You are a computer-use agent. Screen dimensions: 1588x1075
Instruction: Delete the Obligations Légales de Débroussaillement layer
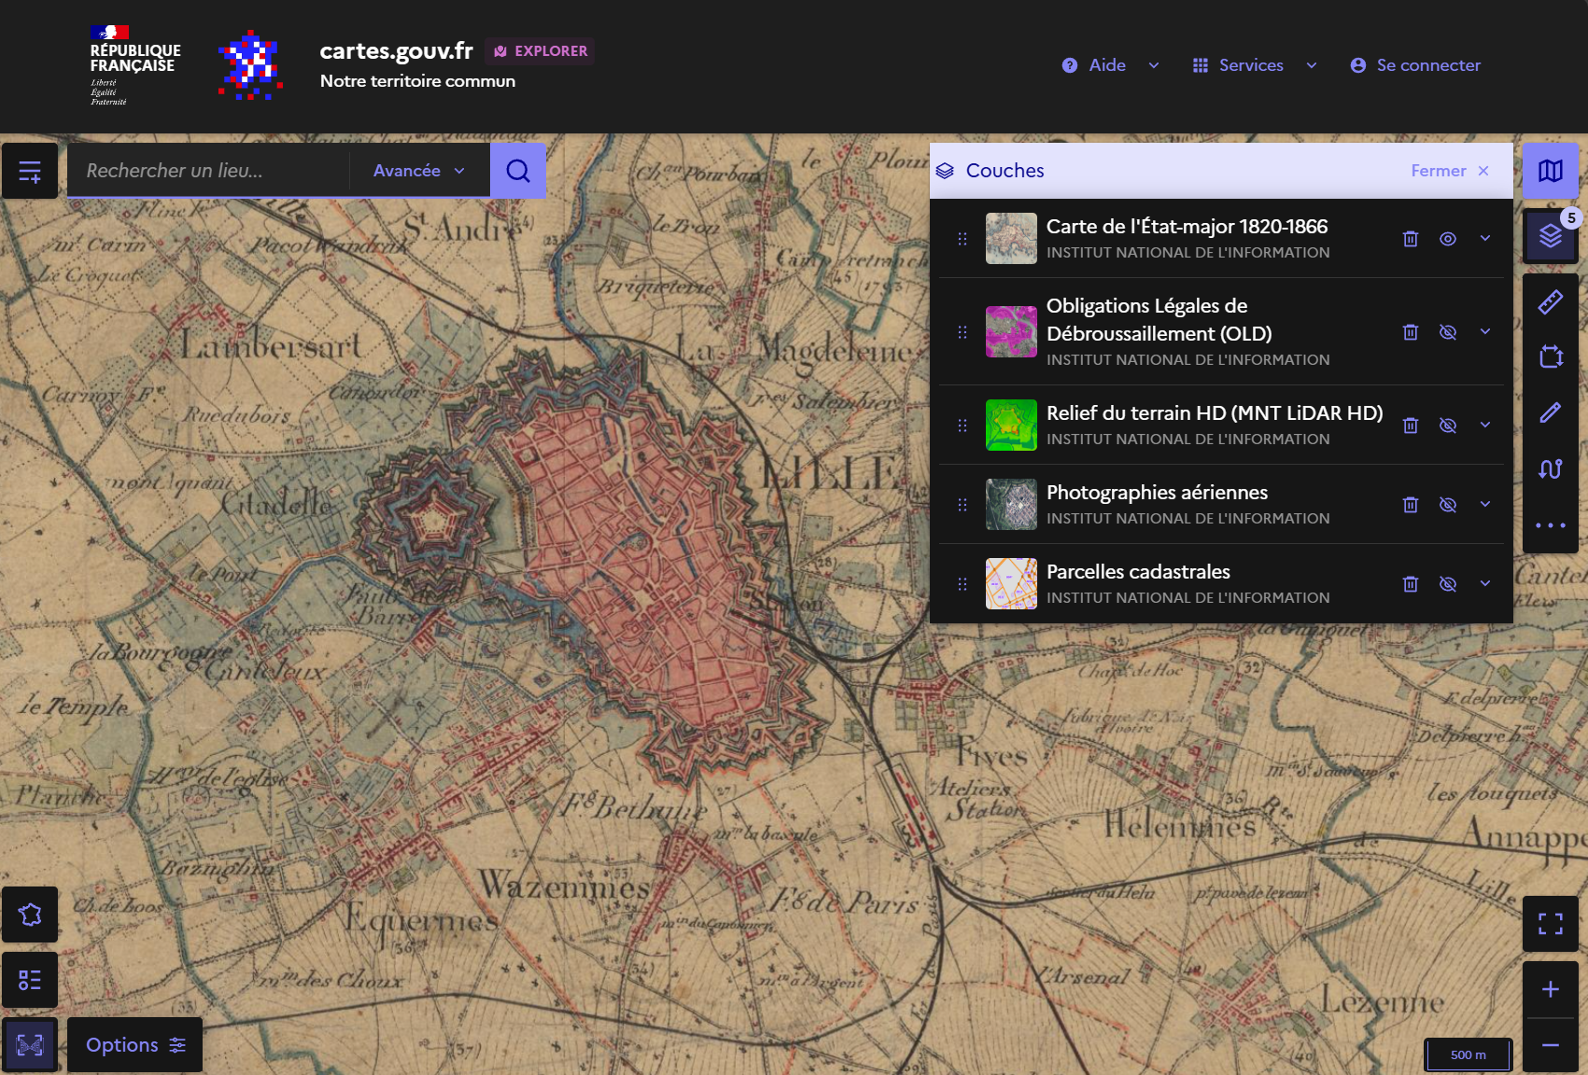tap(1411, 332)
